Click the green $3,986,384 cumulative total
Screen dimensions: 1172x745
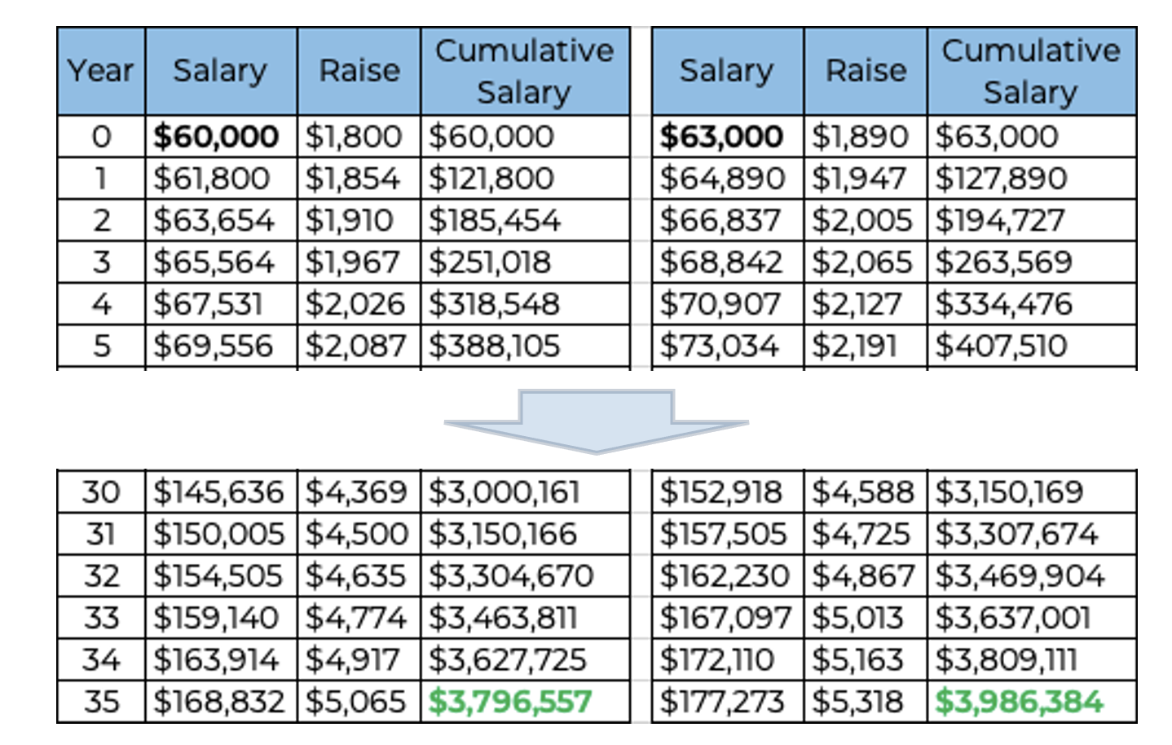(1019, 702)
